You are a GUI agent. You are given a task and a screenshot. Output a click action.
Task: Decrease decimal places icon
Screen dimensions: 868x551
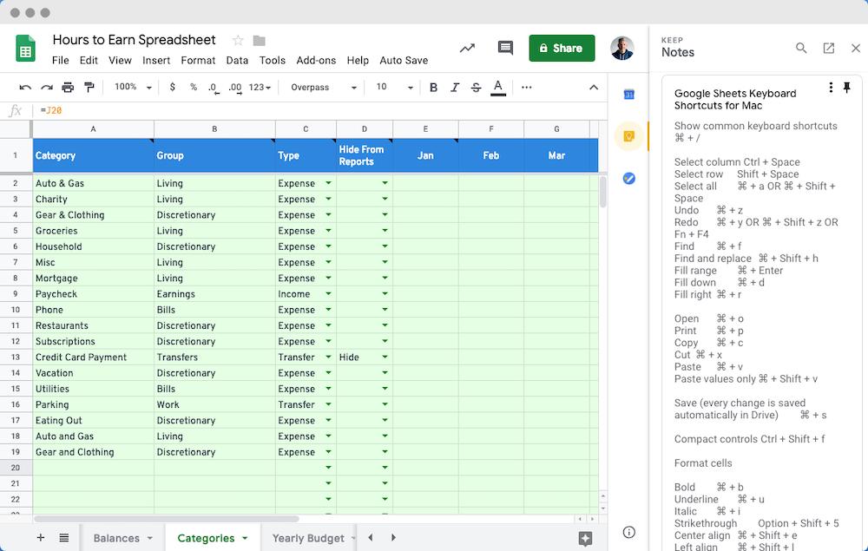coord(214,88)
